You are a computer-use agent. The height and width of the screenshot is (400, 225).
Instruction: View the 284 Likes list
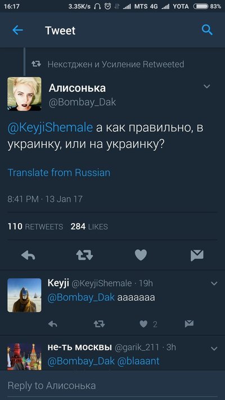pos(89,227)
